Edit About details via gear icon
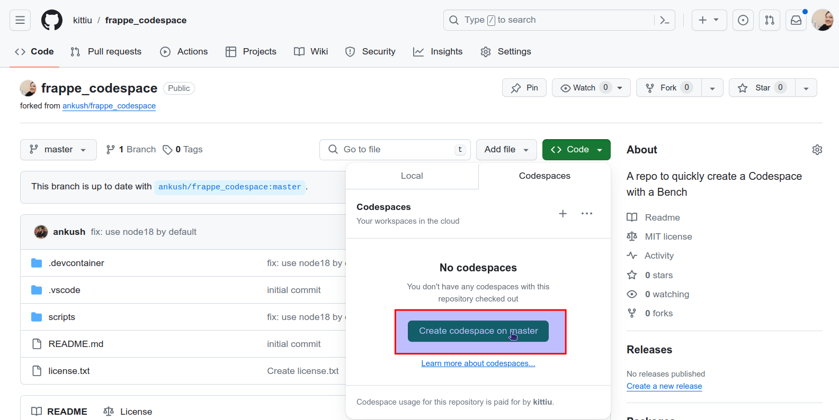Viewport: 839px width, 420px height. tap(817, 150)
